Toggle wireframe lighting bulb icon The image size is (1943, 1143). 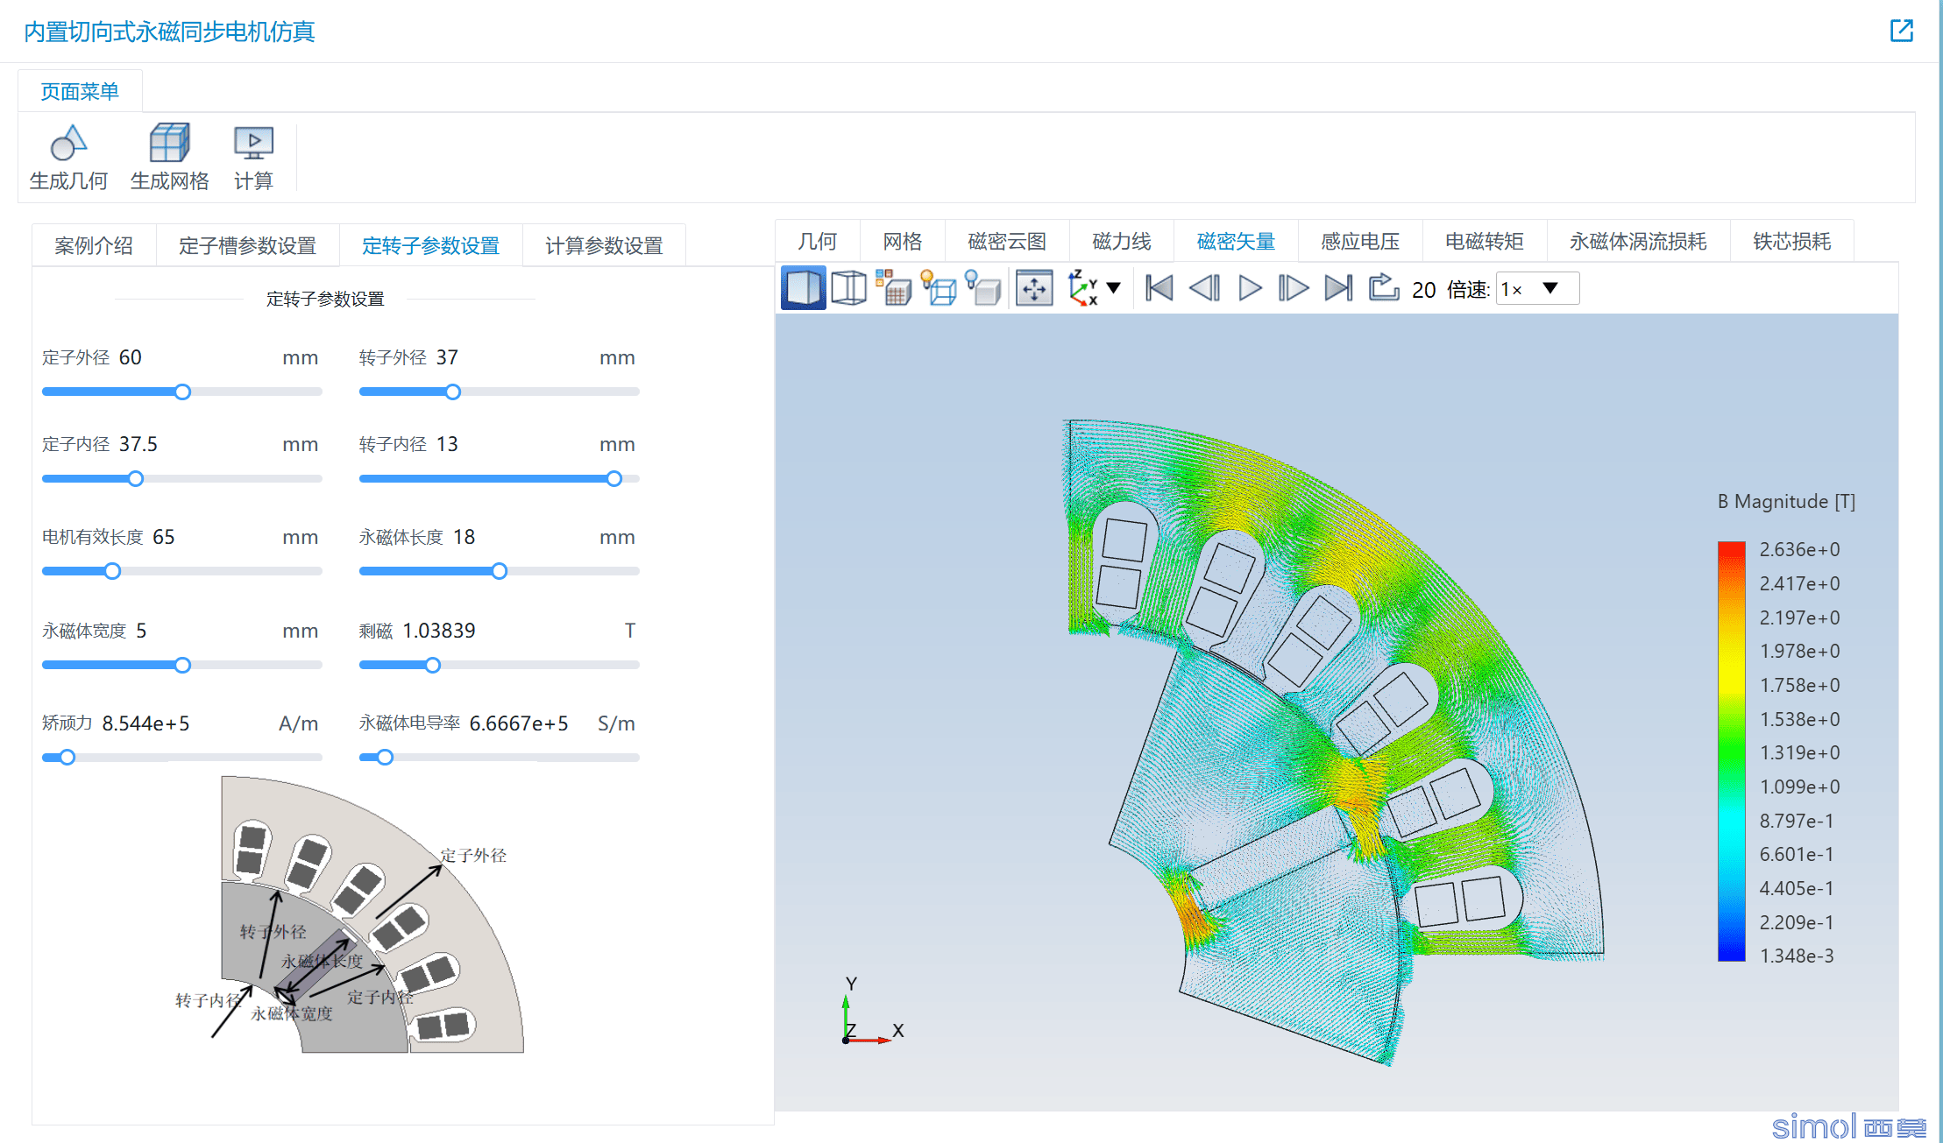pos(940,288)
